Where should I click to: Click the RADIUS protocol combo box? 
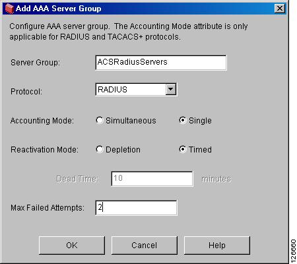[x=136, y=89]
